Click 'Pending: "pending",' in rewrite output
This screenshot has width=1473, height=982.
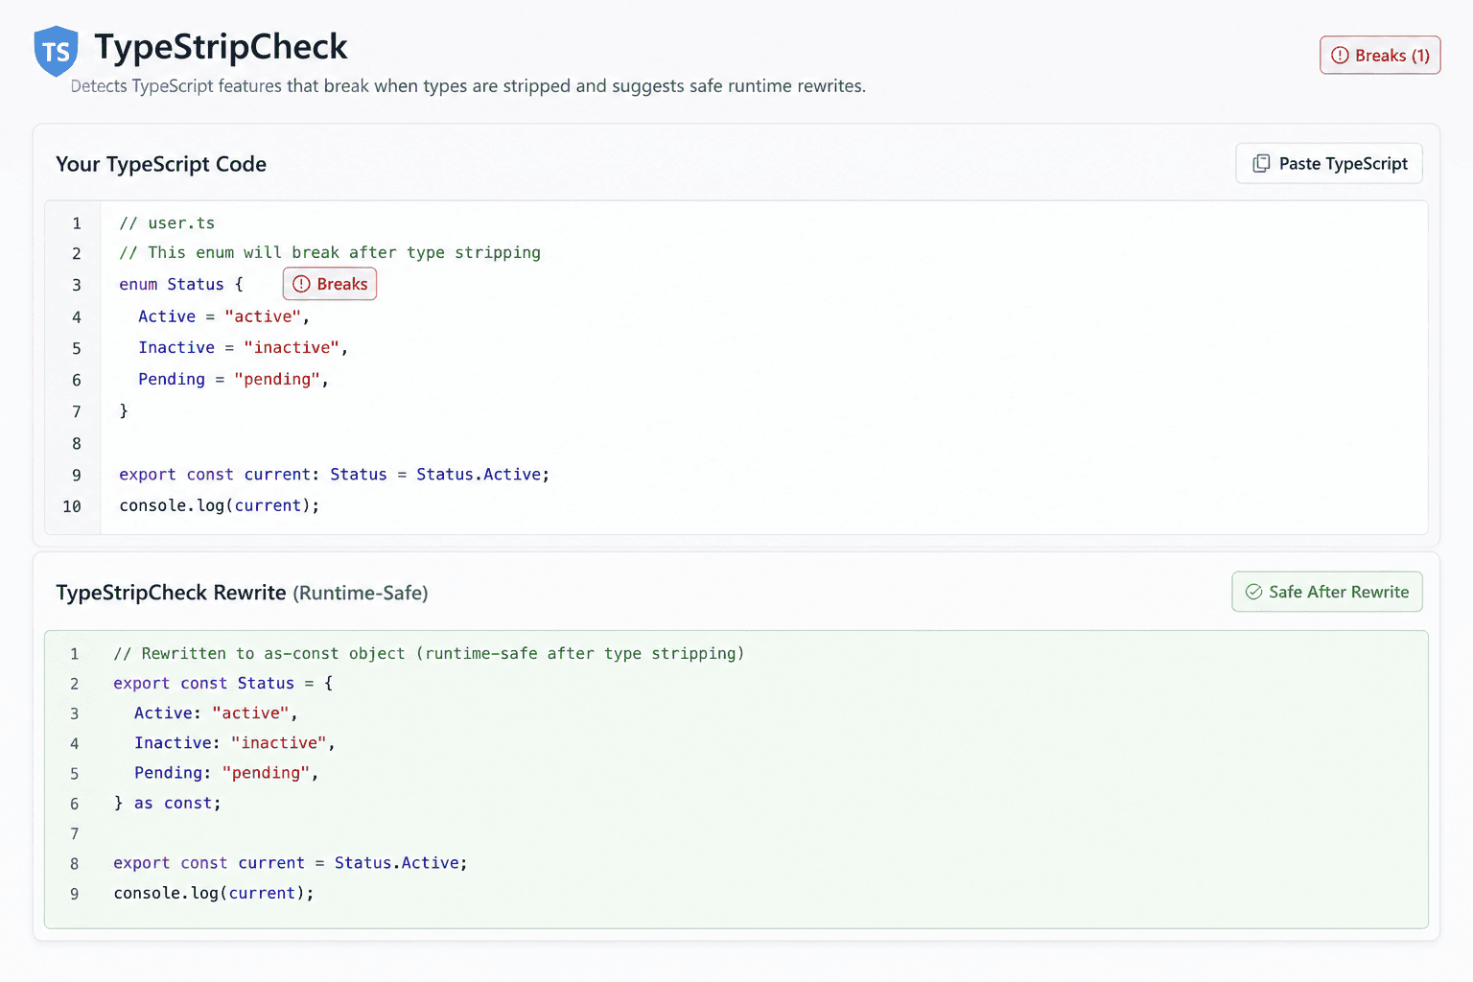(x=226, y=773)
